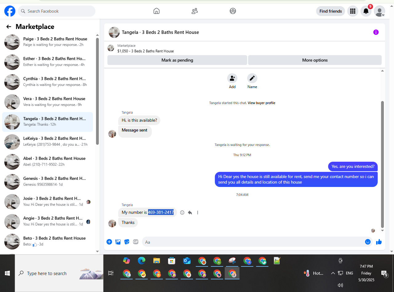This screenshot has height=292, width=394.
Task: Click Tangela's avatar in chat header
Action: tap(114, 32)
